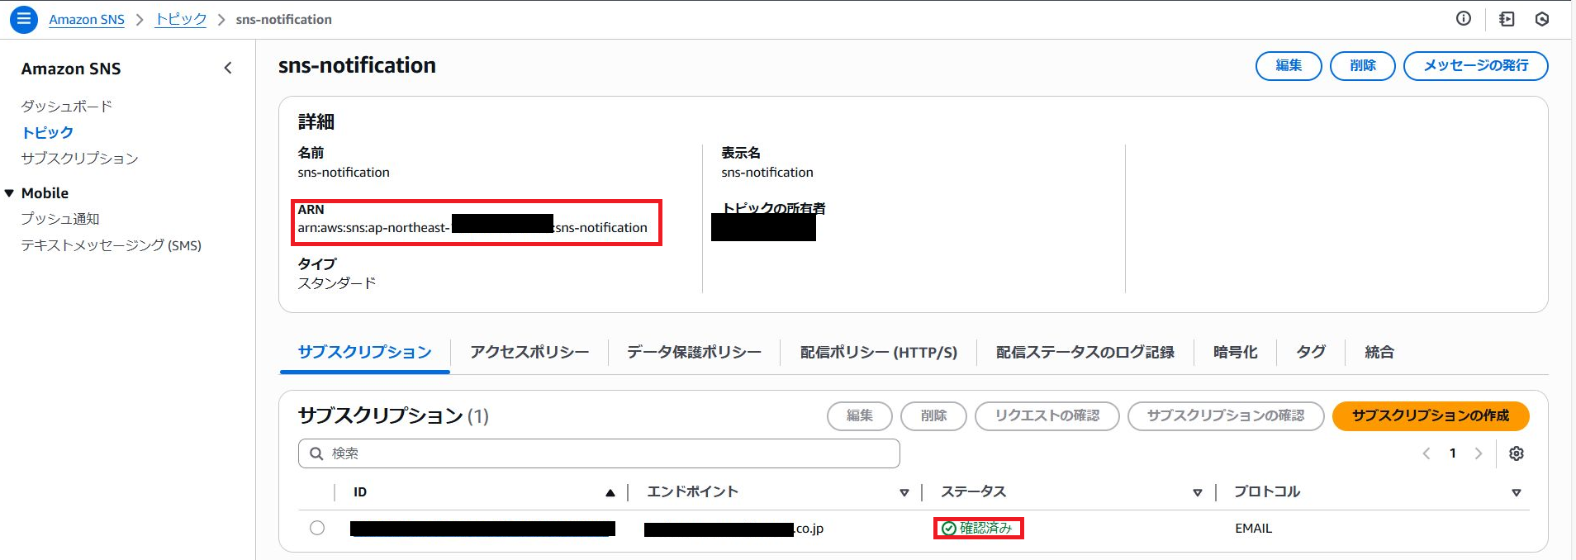Click the 確認済み status badge
Viewport: 1576px width, 560px height.
click(978, 529)
